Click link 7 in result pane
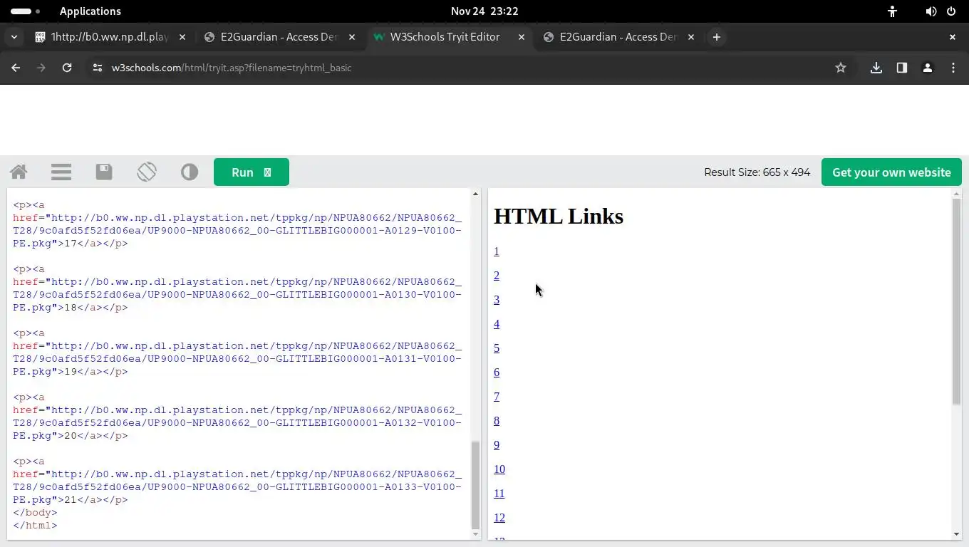This screenshot has width=969, height=547. (x=497, y=397)
